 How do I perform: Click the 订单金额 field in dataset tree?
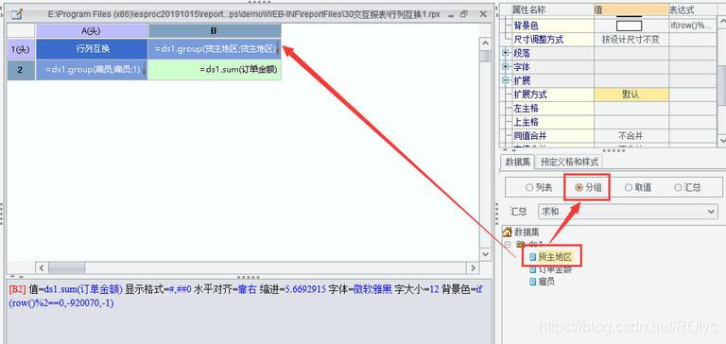click(x=555, y=269)
